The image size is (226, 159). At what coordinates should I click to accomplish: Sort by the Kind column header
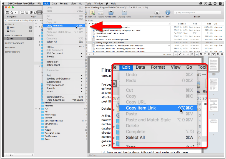tap(195, 24)
